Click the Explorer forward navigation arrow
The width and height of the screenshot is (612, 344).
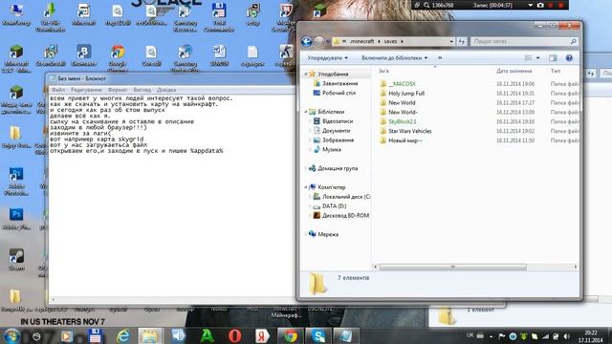318,41
